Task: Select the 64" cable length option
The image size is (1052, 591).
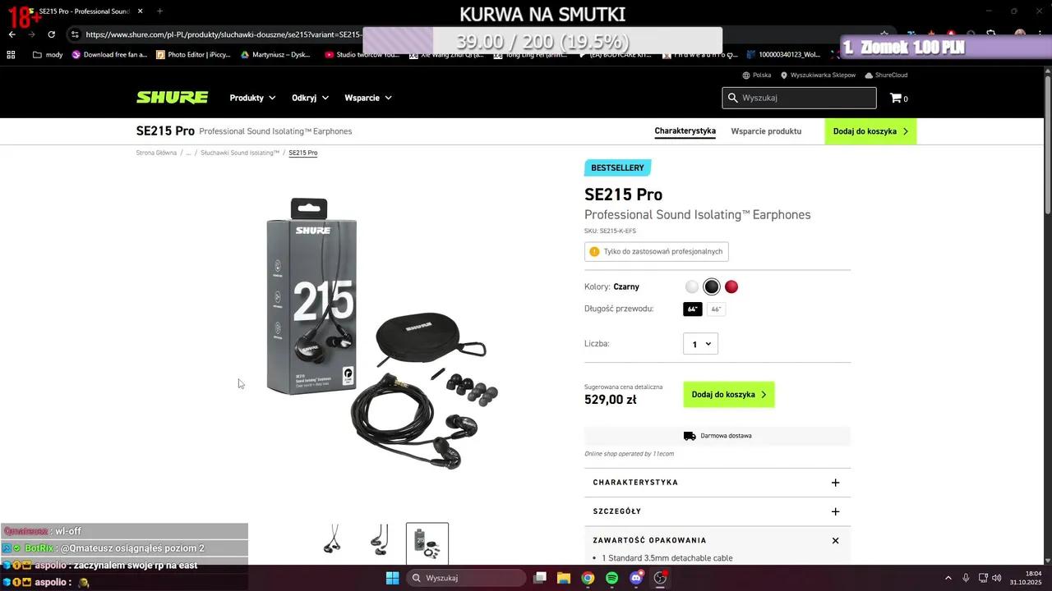Action: click(x=693, y=309)
